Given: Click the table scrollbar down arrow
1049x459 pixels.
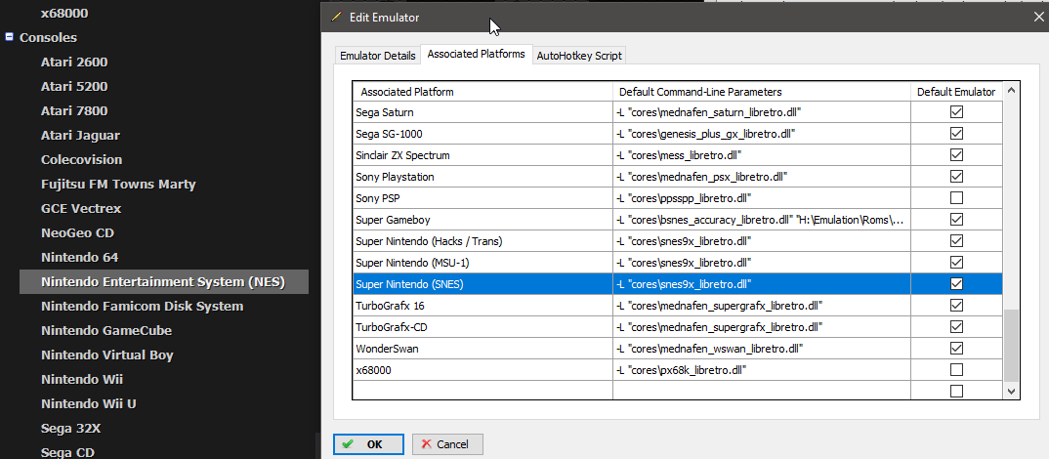Looking at the screenshot, I should click(x=1011, y=391).
